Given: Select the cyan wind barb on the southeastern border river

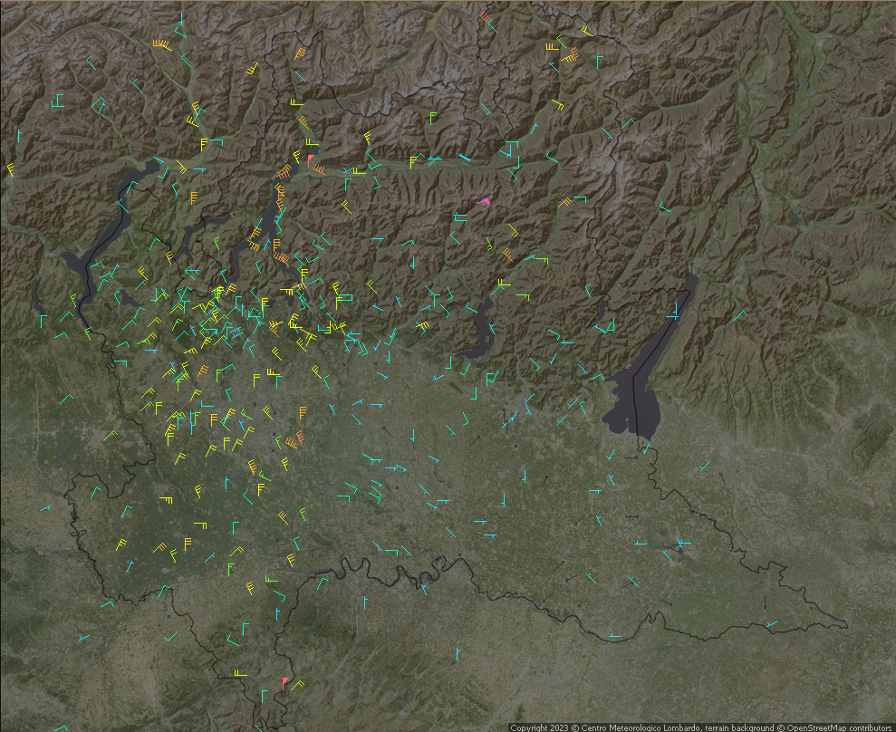Looking at the screenshot, I should coord(771,623).
